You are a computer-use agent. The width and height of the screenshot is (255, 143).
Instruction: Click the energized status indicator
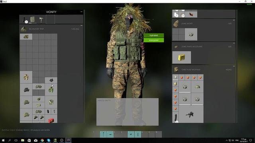(154, 40)
